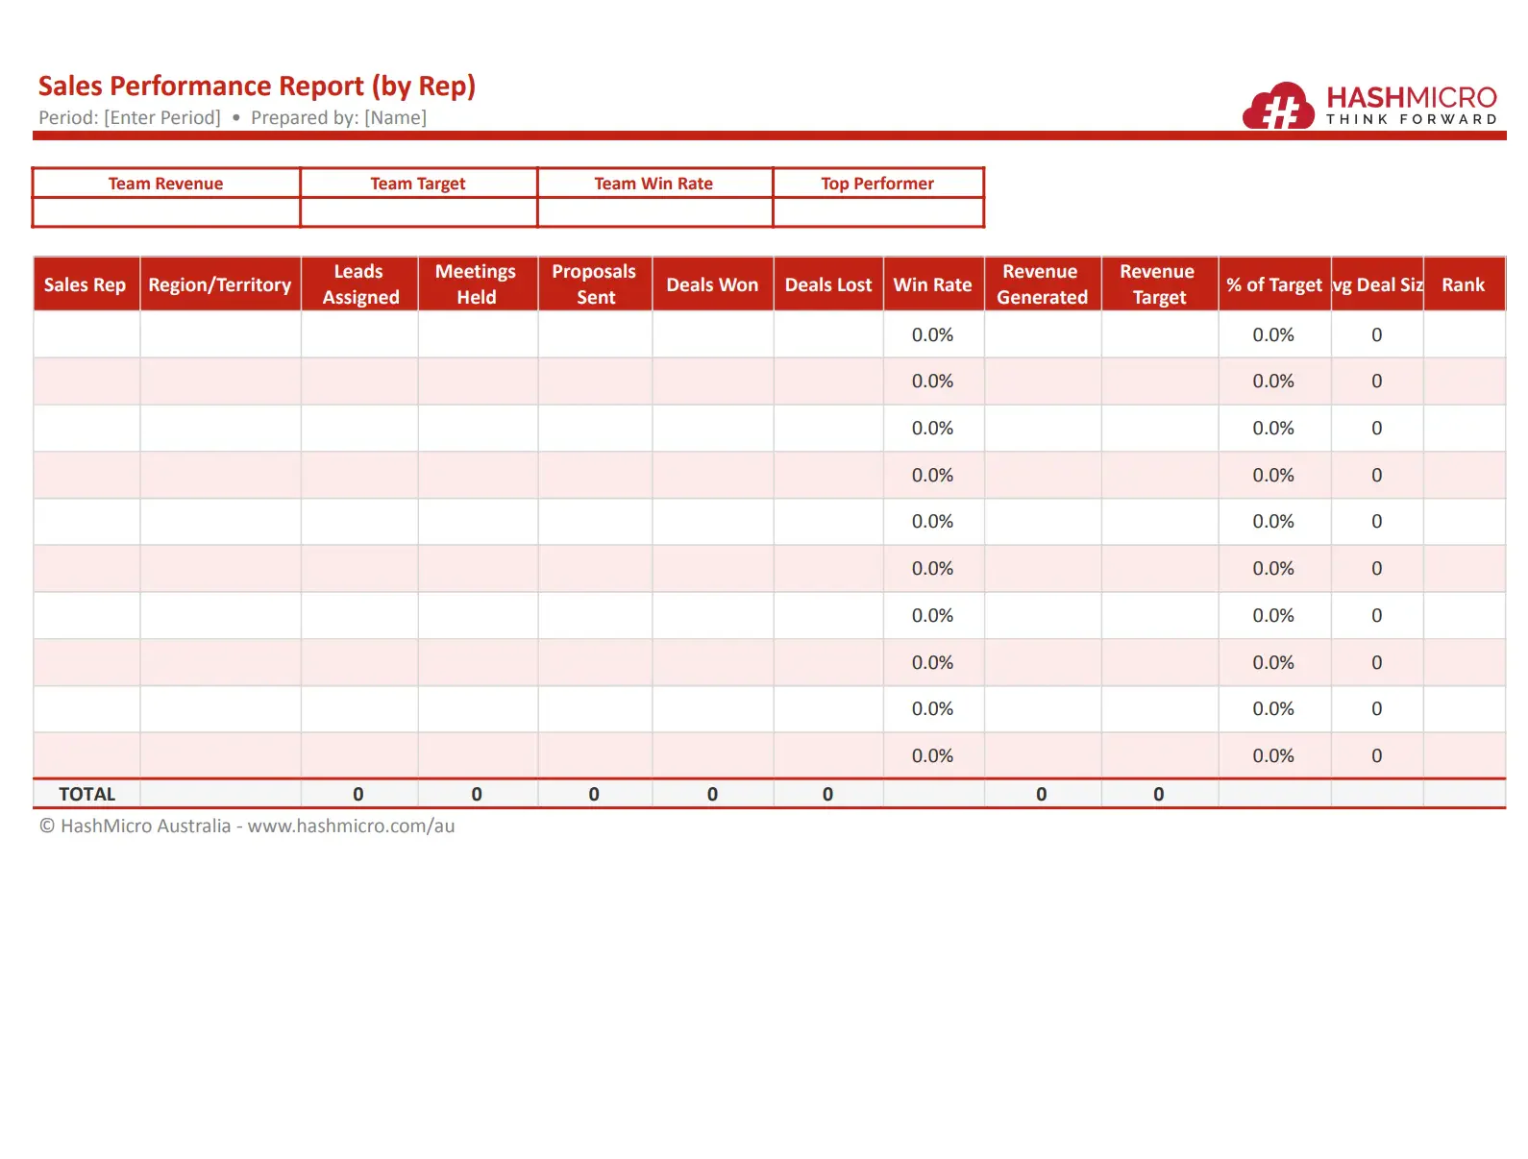Image resolution: width=1528 pixels, height=1159 pixels.
Task: Click the Win Rate column header
Action: coord(933,284)
